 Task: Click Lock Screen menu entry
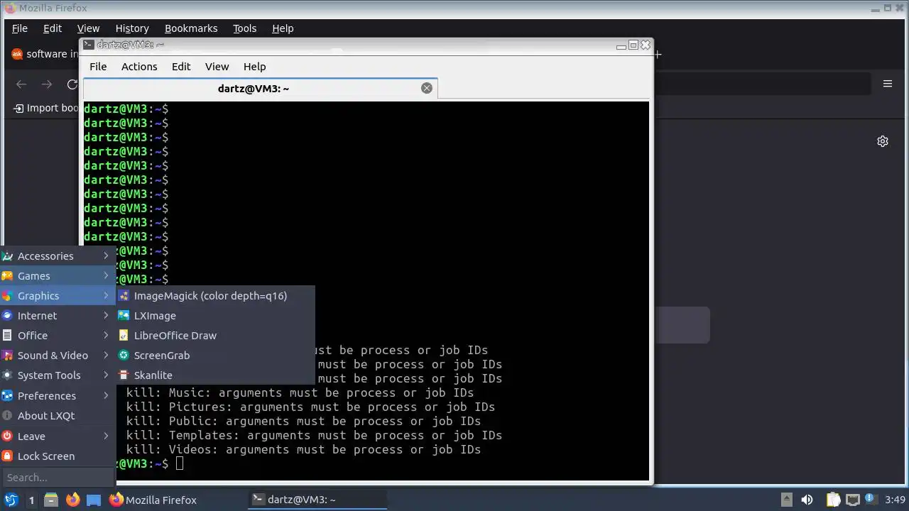tap(58, 456)
